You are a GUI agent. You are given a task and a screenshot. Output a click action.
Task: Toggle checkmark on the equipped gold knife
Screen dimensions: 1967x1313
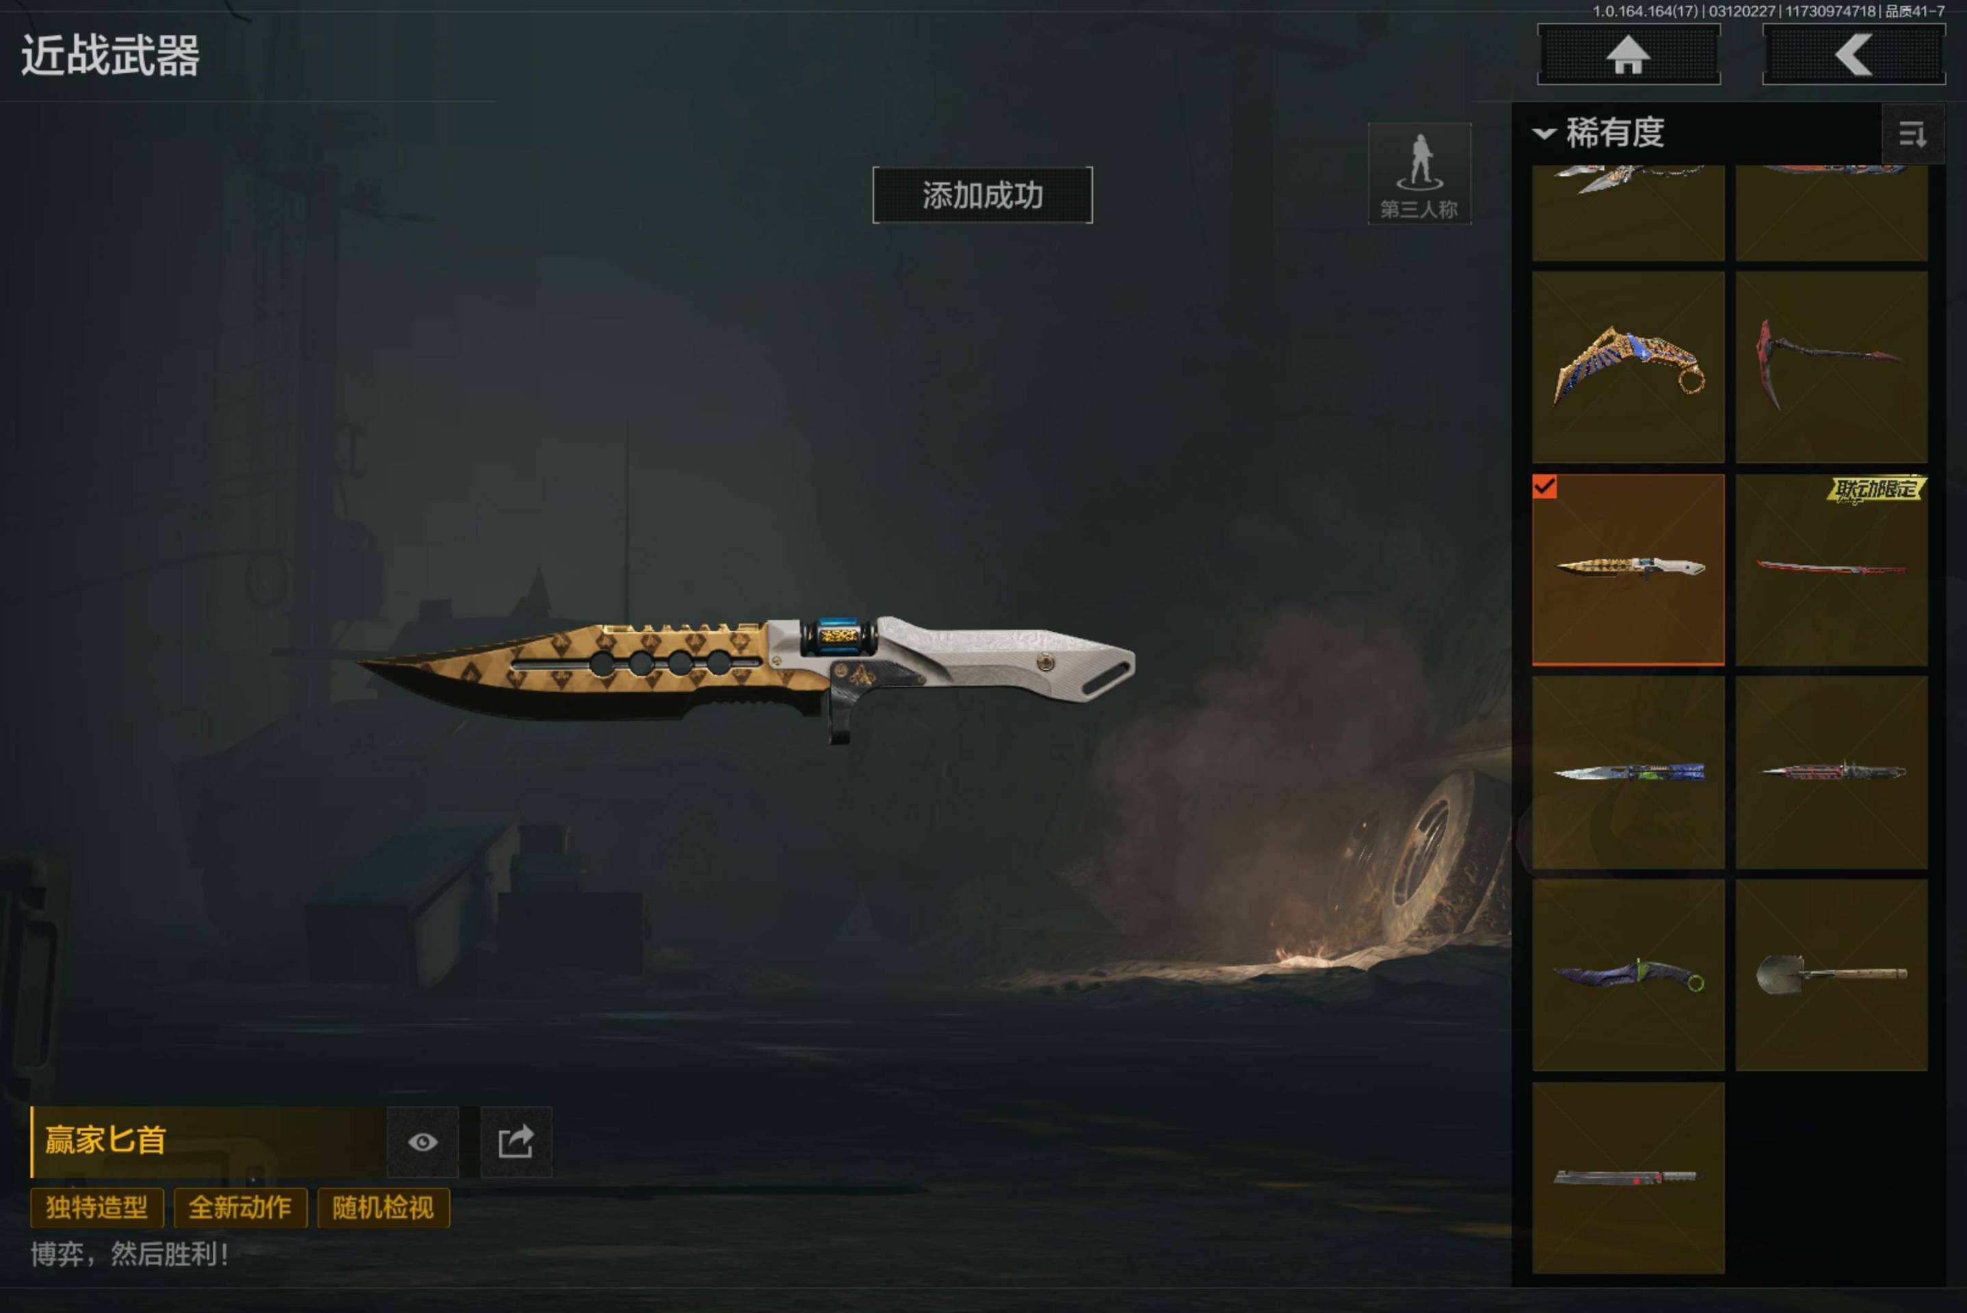(1544, 486)
